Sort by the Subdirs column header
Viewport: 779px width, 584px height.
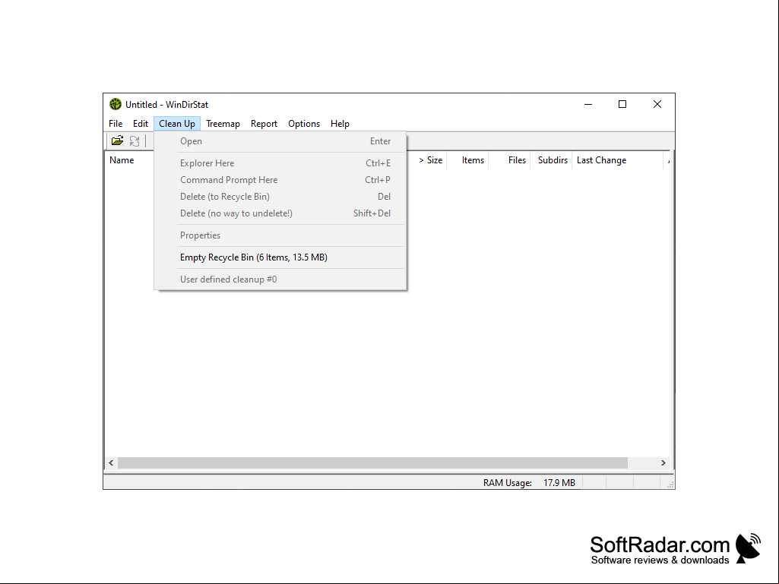click(551, 160)
